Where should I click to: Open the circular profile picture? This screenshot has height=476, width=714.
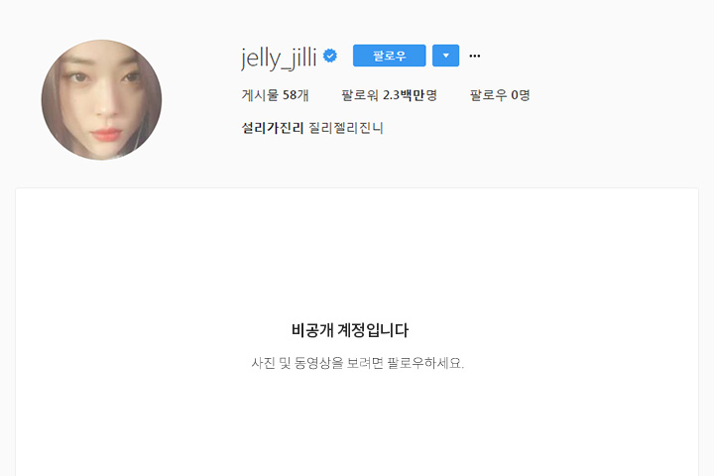101,100
